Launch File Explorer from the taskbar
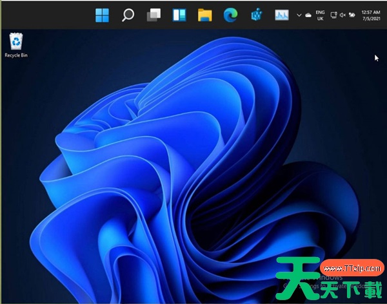 pyautogui.click(x=204, y=14)
